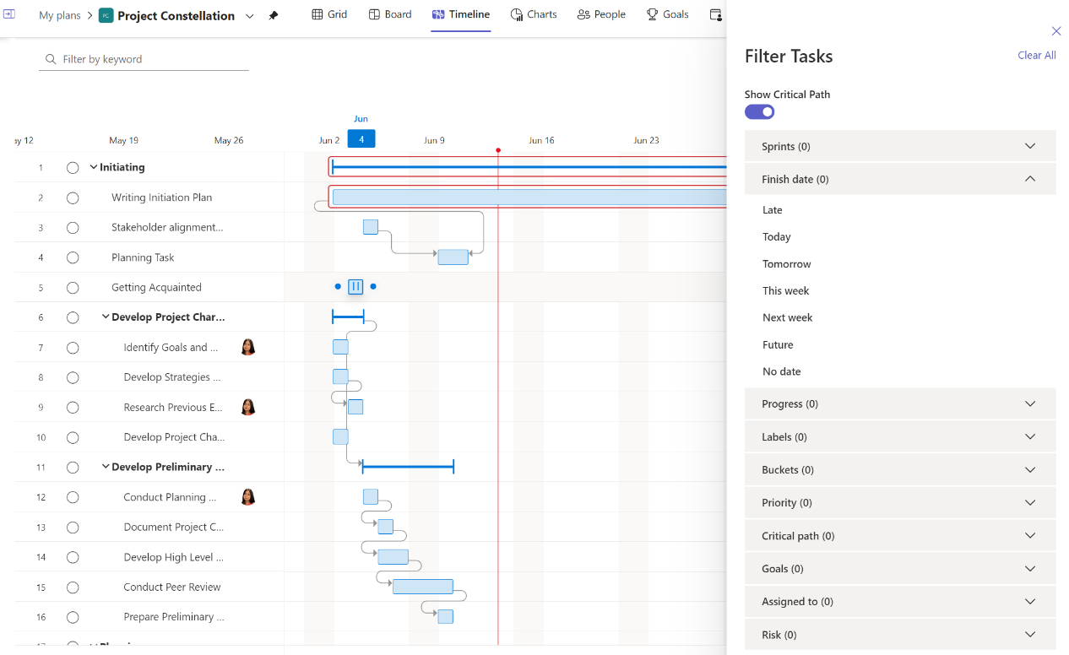This screenshot has width=1069, height=655.
Task: Collapse the Initiating task group
Action: (94, 167)
